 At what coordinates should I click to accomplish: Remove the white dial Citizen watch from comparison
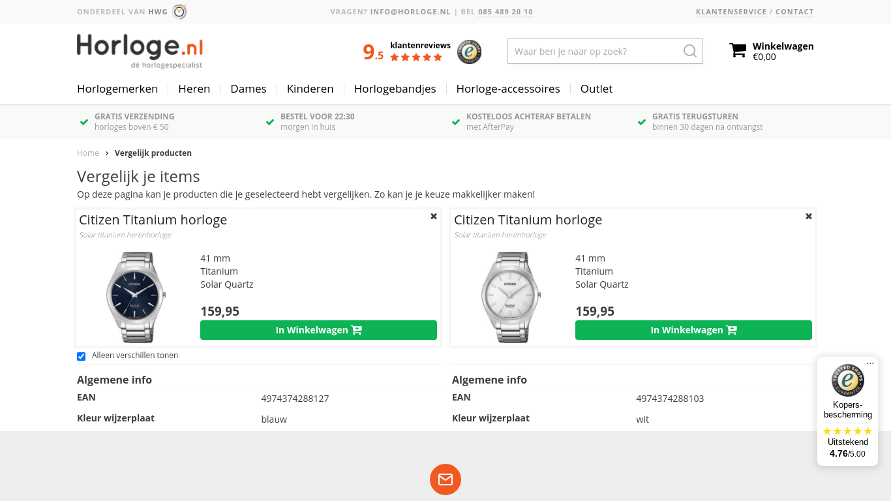click(809, 216)
